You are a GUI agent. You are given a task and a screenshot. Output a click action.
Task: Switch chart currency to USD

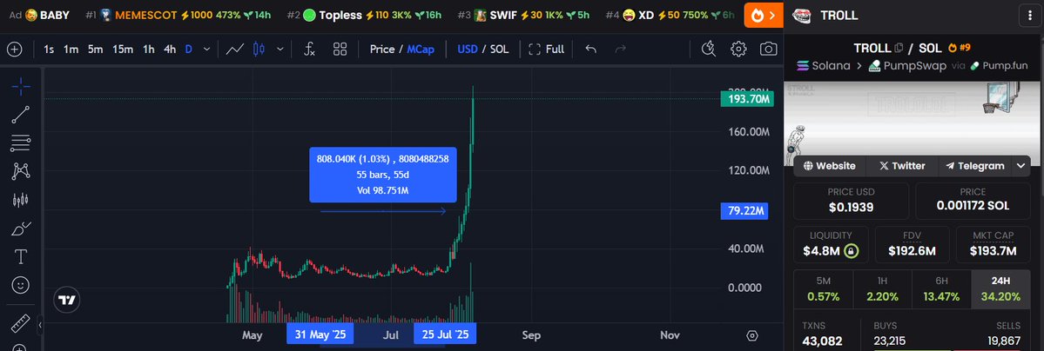point(468,50)
